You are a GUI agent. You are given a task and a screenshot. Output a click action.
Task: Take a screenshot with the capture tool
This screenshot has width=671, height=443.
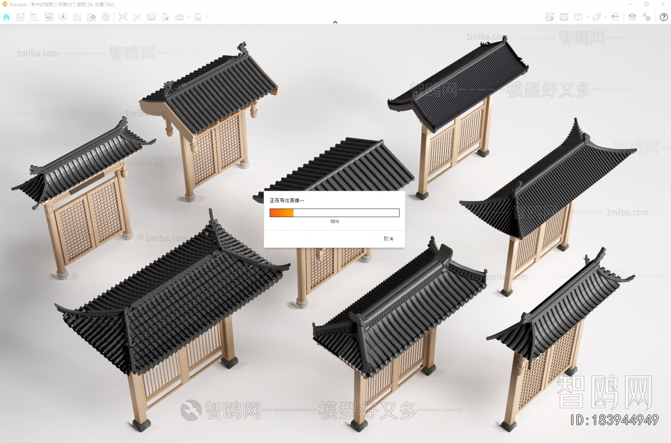(x=123, y=18)
